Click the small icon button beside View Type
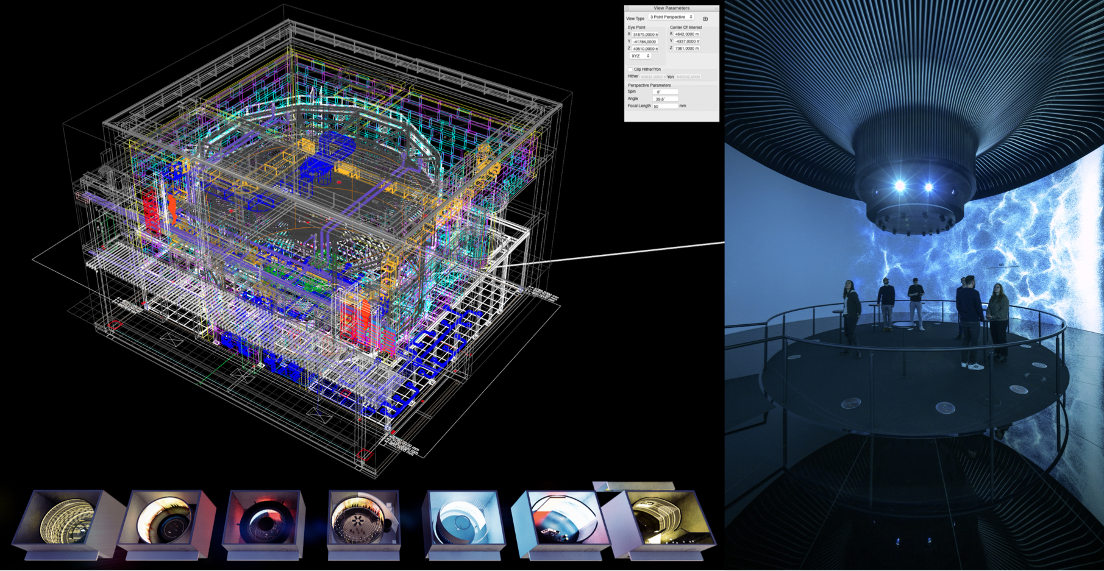The width and height of the screenshot is (1104, 571). (705, 18)
